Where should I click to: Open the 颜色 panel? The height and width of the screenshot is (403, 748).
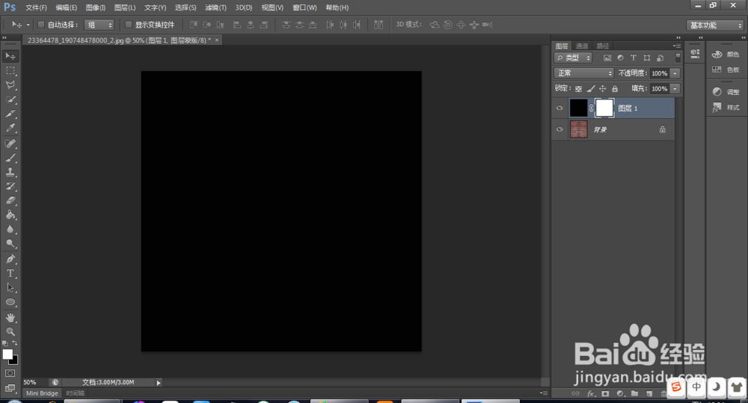pos(726,55)
